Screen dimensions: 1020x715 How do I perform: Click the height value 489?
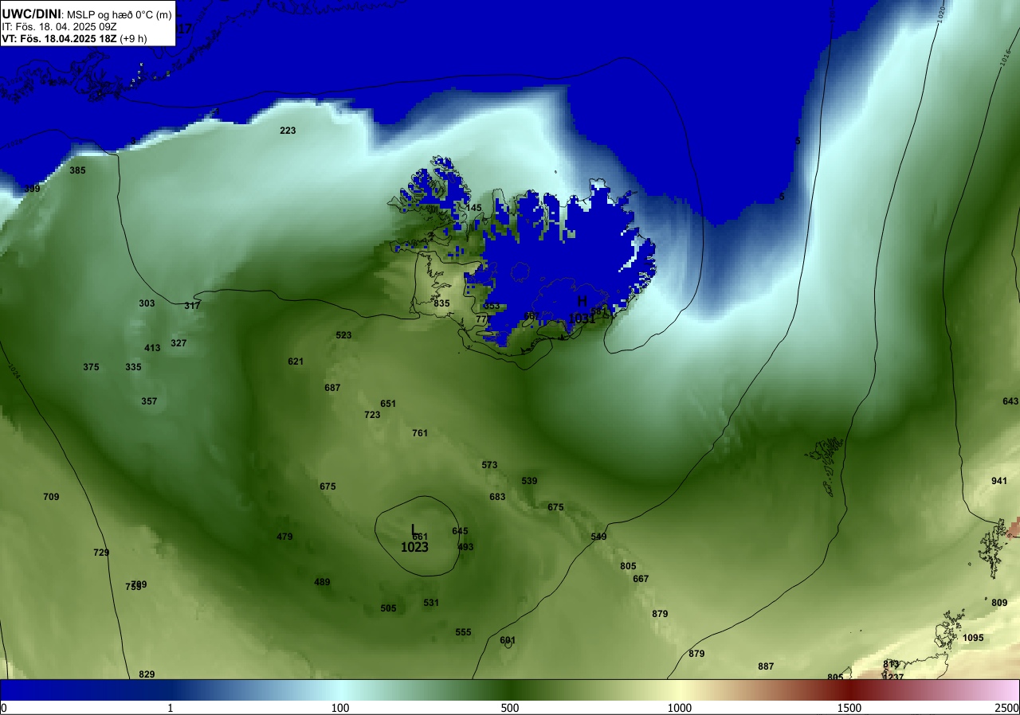pyautogui.click(x=322, y=582)
